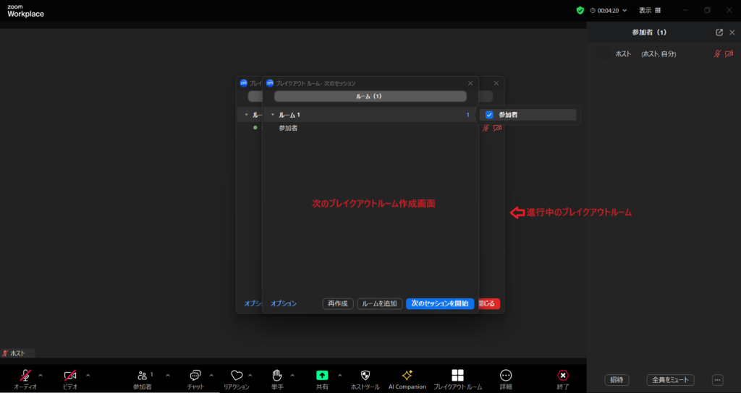Open the Chat panel icon
This screenshot has height=393, width=741.
[195, 375]
